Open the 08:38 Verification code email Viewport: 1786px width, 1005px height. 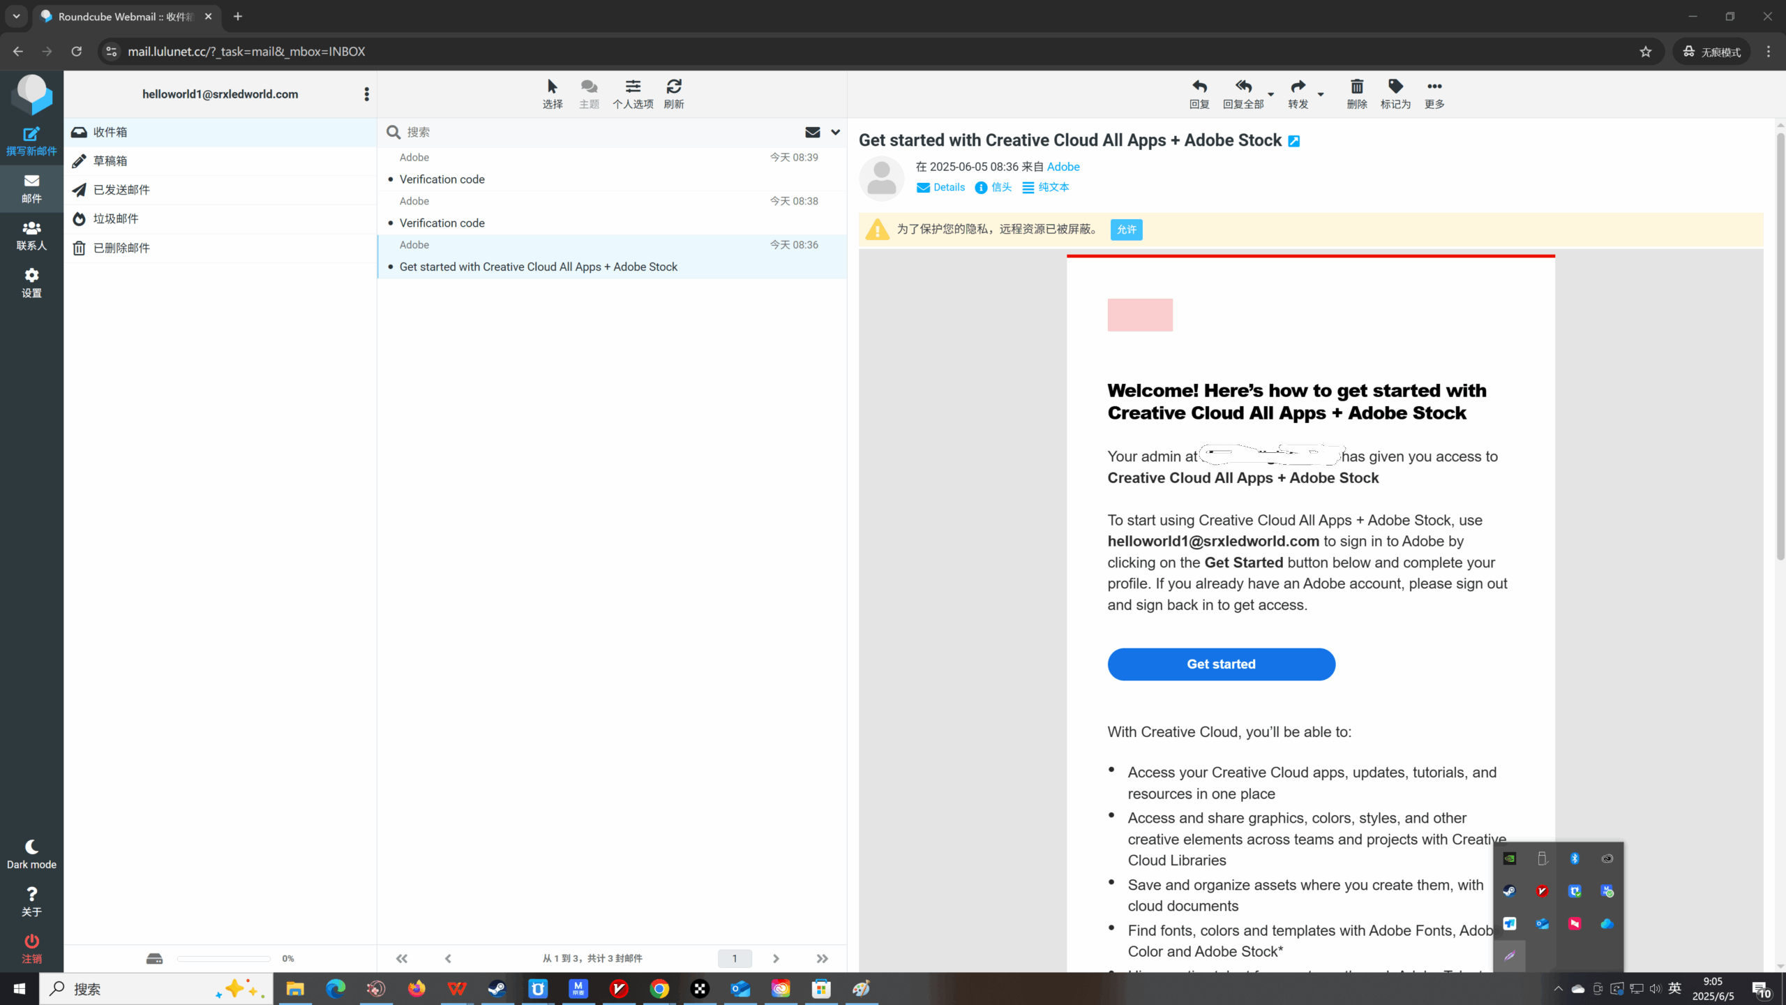point(612,212)
